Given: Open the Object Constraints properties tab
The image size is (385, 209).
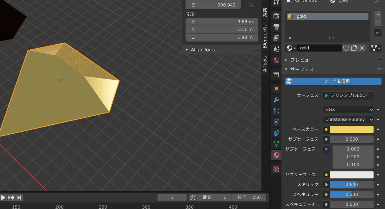Looking at the screenshot, I should click(x=276, y=133).
